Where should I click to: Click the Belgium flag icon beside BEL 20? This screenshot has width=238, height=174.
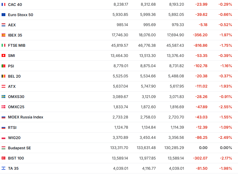[x=3, y=76]
